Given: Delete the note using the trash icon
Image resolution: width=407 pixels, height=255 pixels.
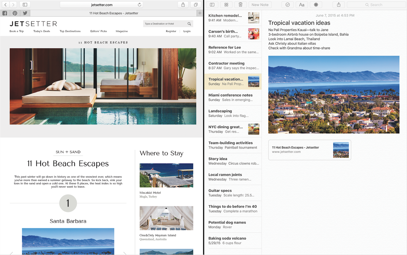Looking at the screenshot, I should pyautogui.click(x=240, y=5).
